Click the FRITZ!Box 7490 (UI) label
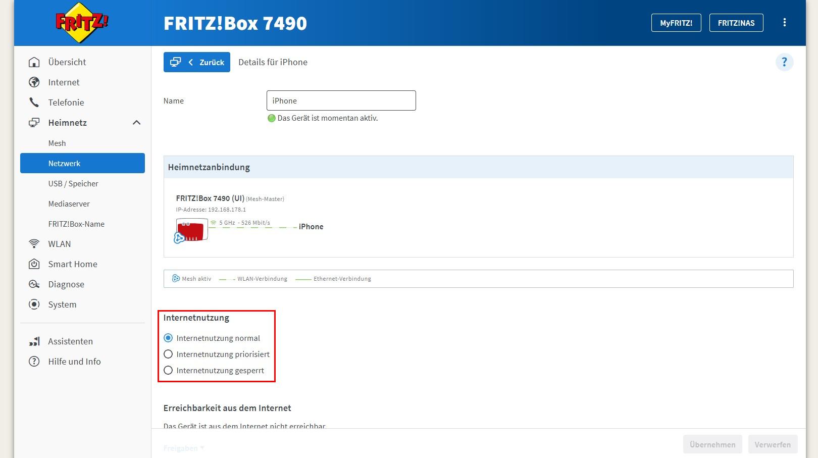 click(x=210, y=198)
